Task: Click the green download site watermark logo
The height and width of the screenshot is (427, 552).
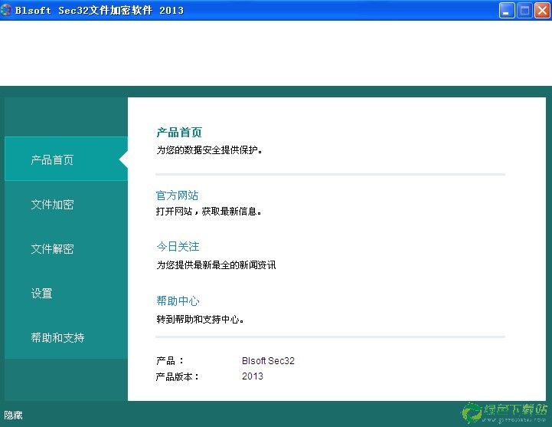Action: (x=505, y=412)
